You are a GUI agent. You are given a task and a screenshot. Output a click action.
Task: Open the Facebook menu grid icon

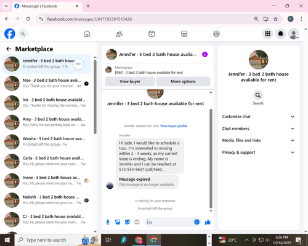coord(267,34)
